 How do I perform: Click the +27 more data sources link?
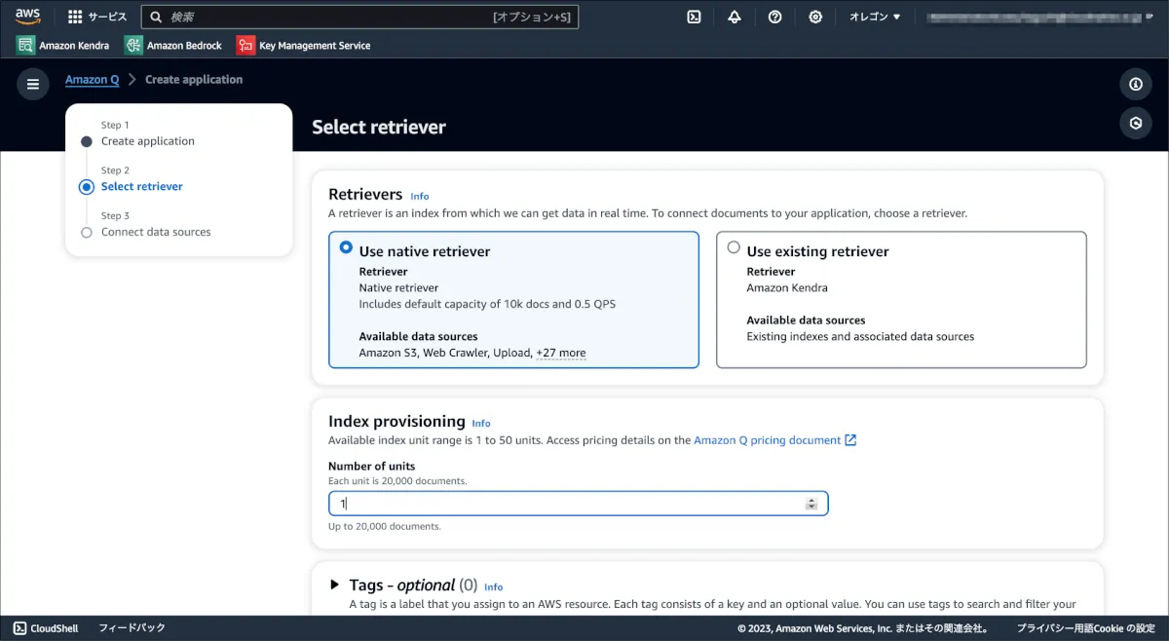pos(561,353)
